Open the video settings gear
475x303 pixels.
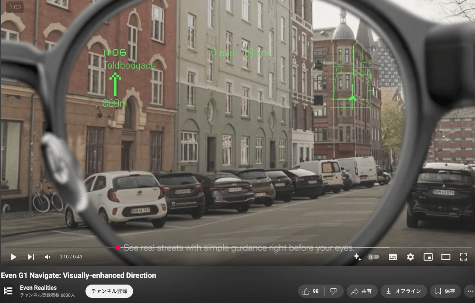tap(411, 257)
